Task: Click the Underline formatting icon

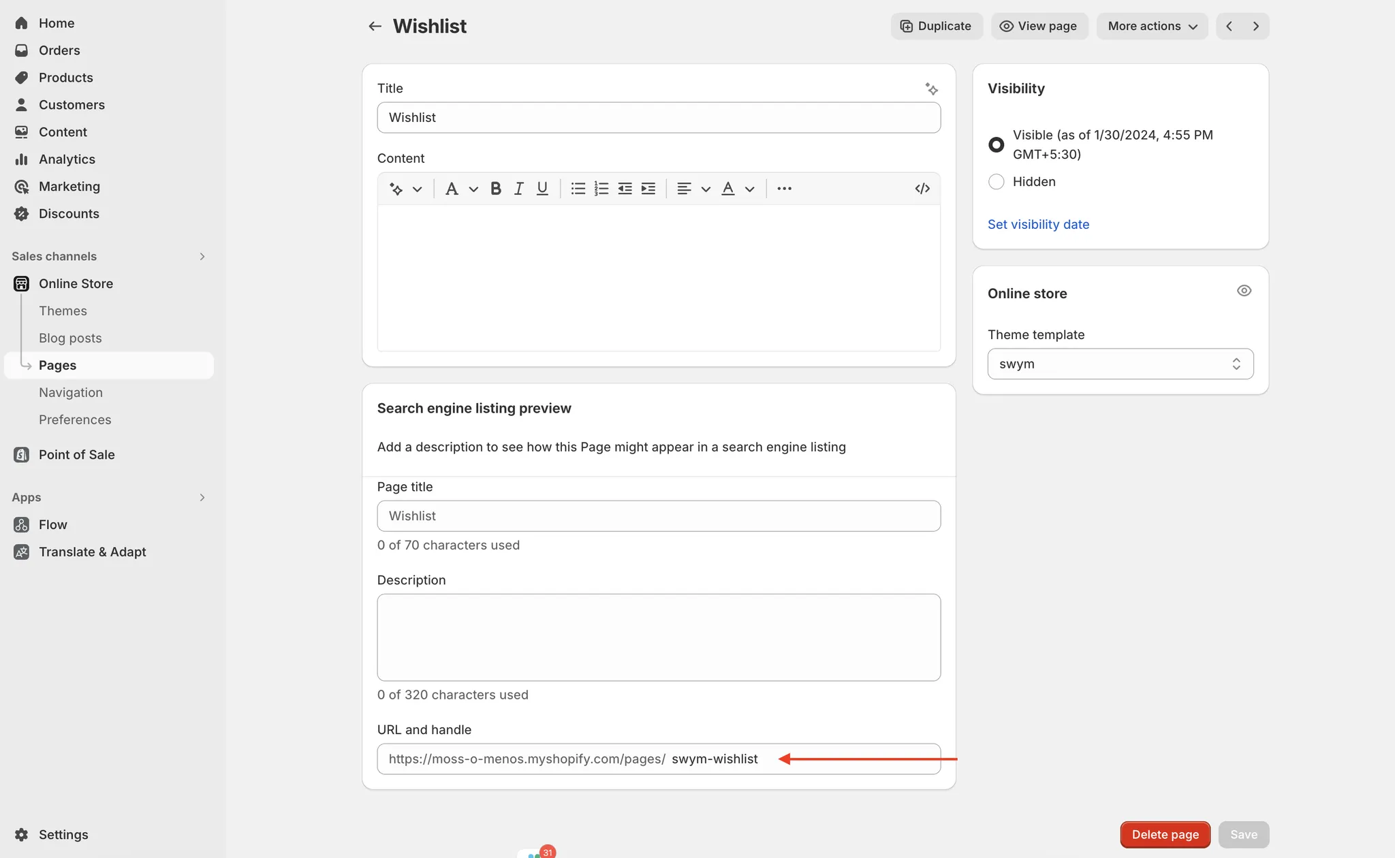Action: [x=542, y=189]
